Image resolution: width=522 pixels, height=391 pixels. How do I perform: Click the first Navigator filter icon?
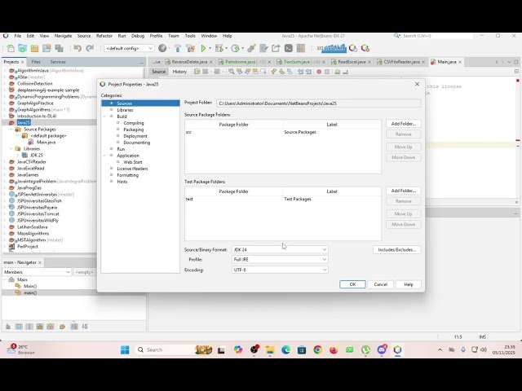coord(7,327)
